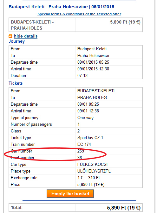The width and height of the screenshot is (157, 213).
Task: Select the One way journey type value
Action: 85,117
